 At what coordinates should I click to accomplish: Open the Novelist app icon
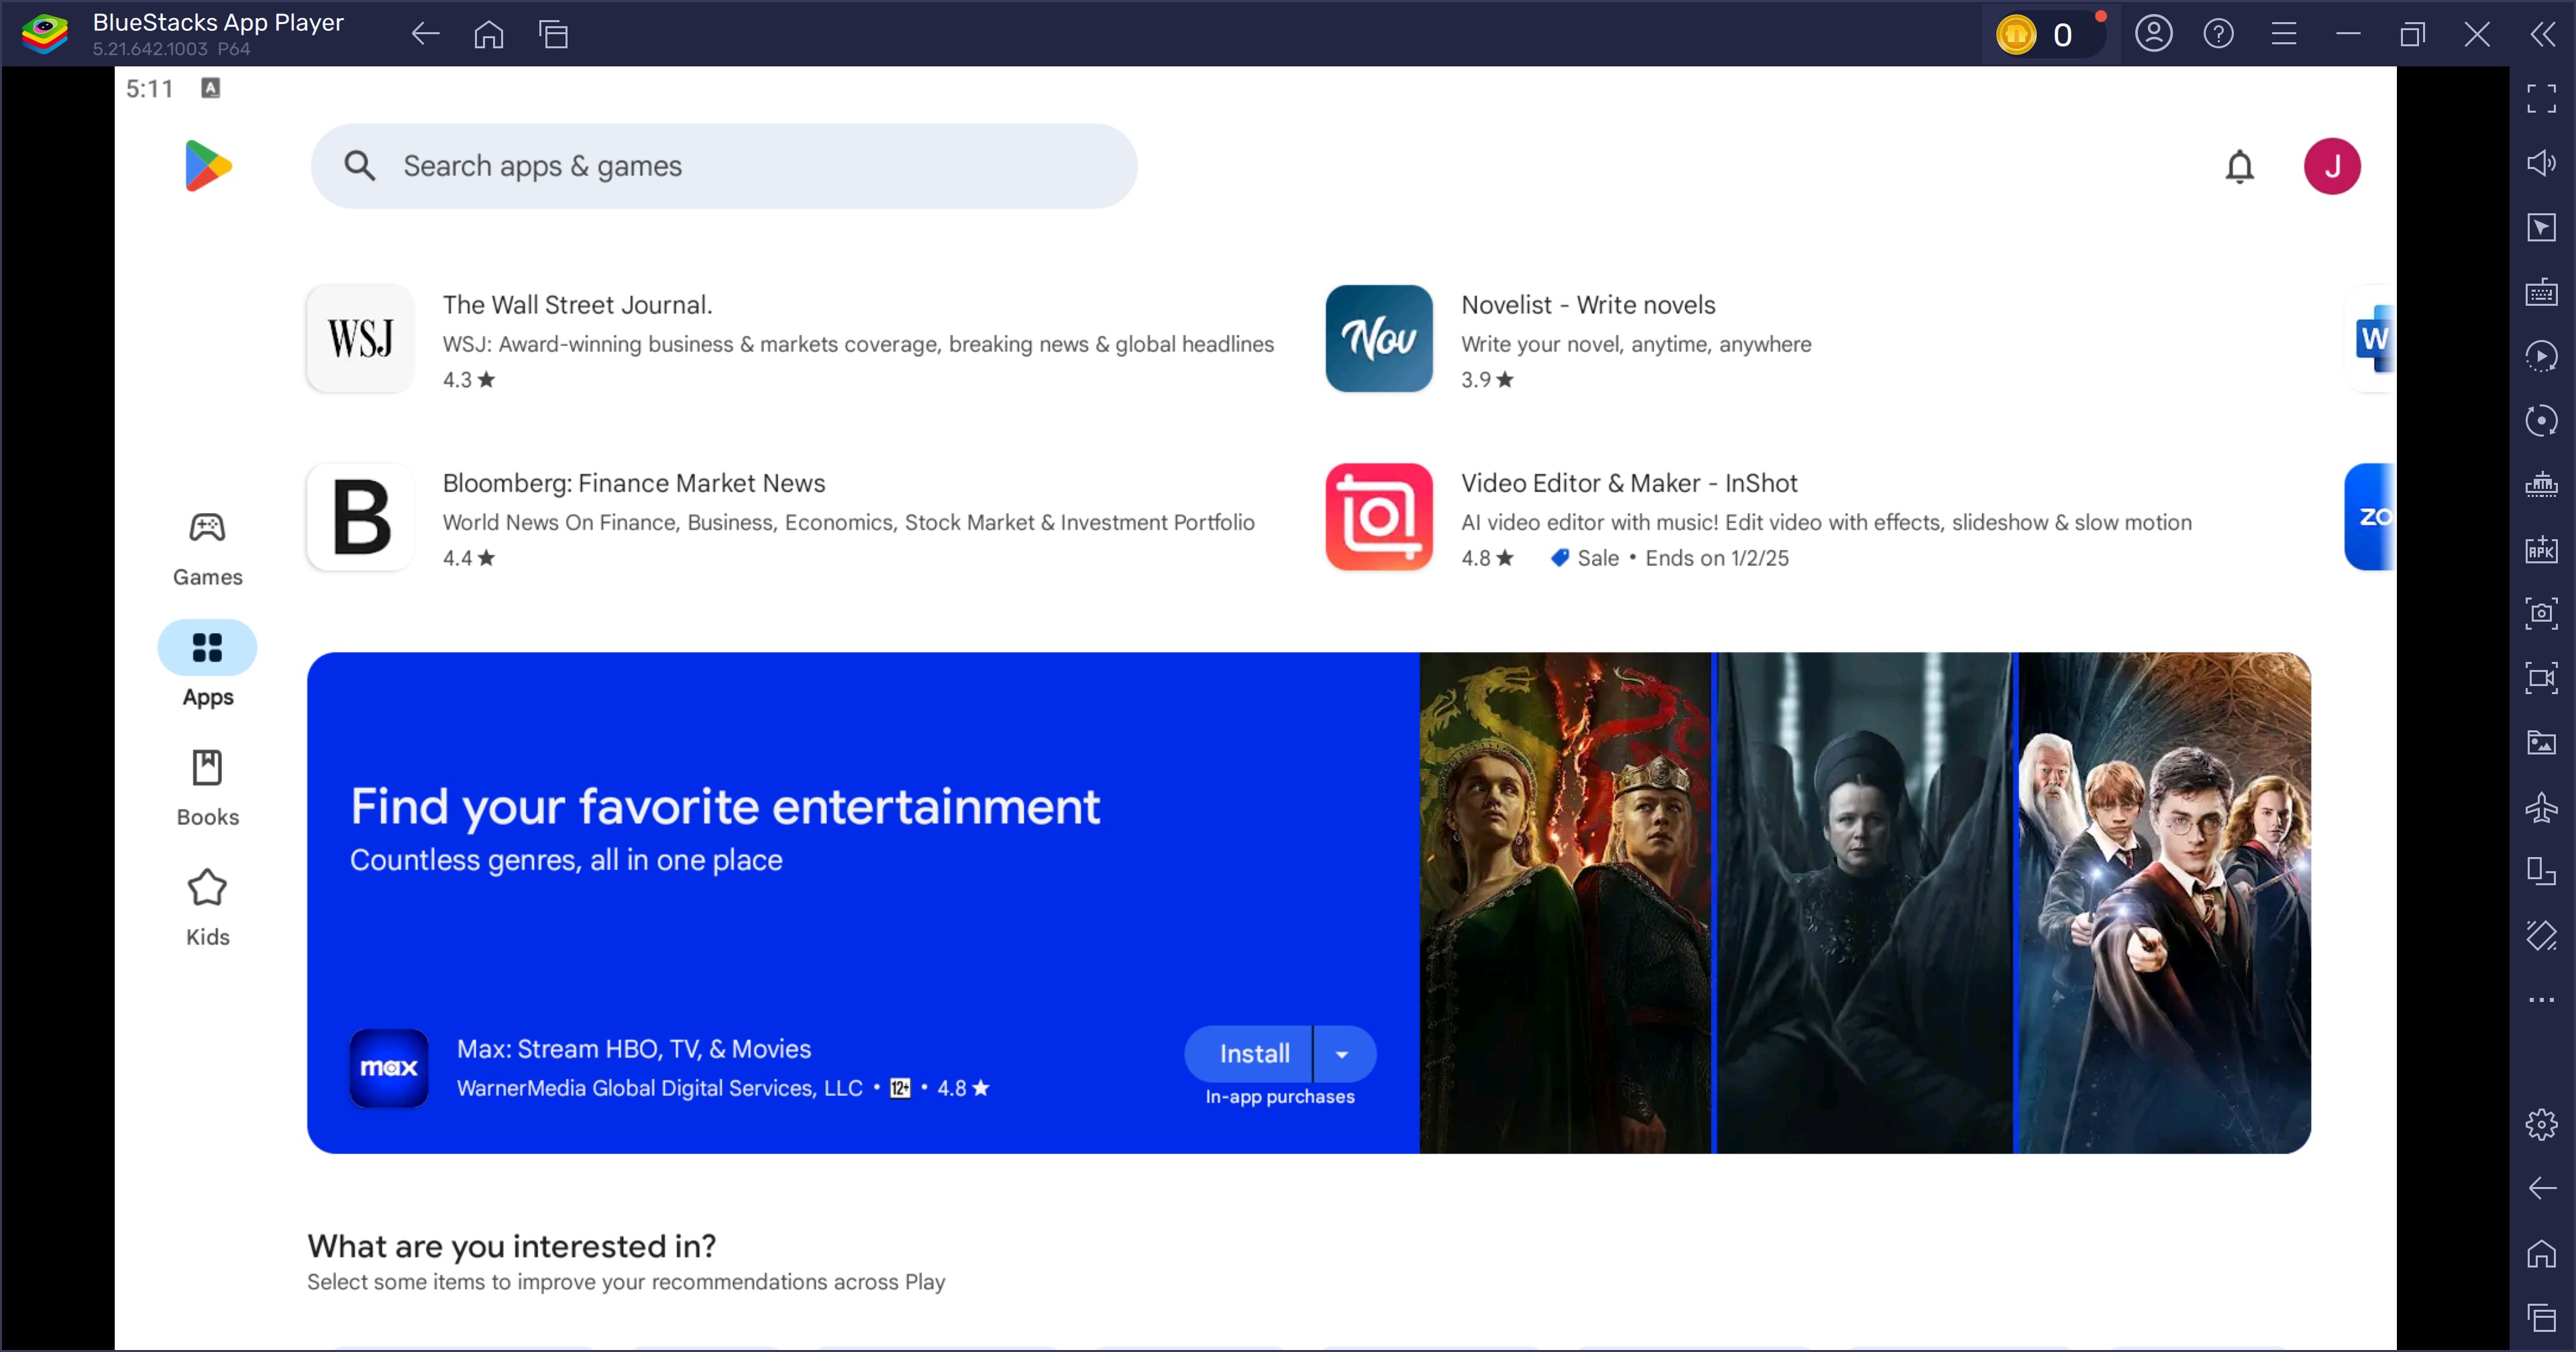coord(1378,338)
